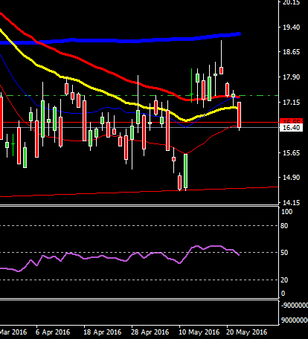Click the RSI 80 level label
Viewport: 308px width, 339px height.
coord(285,226)
